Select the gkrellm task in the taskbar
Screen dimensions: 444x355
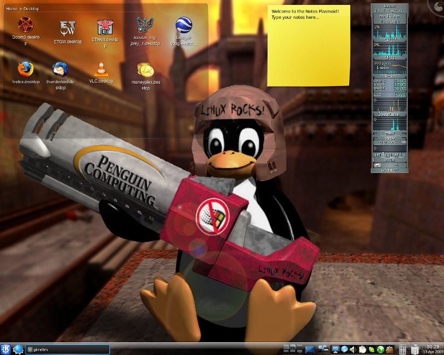pyautogui.click(x=68, y=349)
